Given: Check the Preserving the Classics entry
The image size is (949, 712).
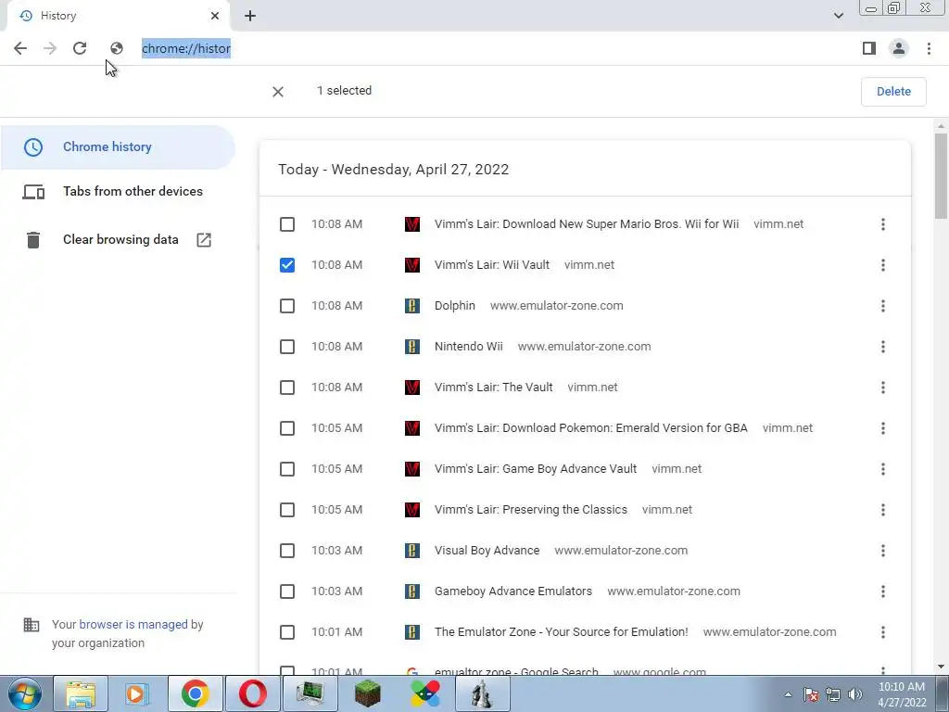Looking at the screenshot, I should coord(287,510).
